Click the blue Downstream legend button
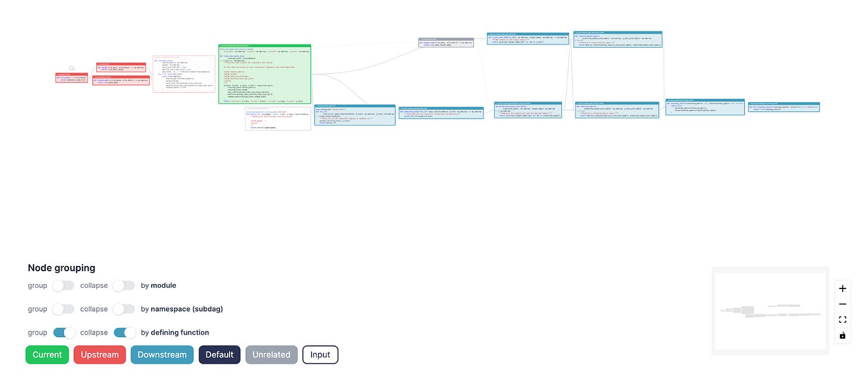Image resolution: width=866 pixels, height=380 pixels. [162, 355]
